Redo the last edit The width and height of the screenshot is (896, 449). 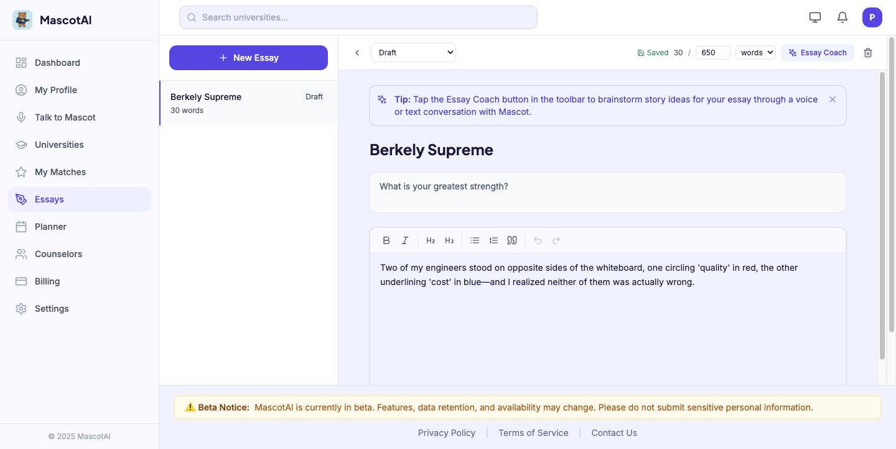[556, 240]
